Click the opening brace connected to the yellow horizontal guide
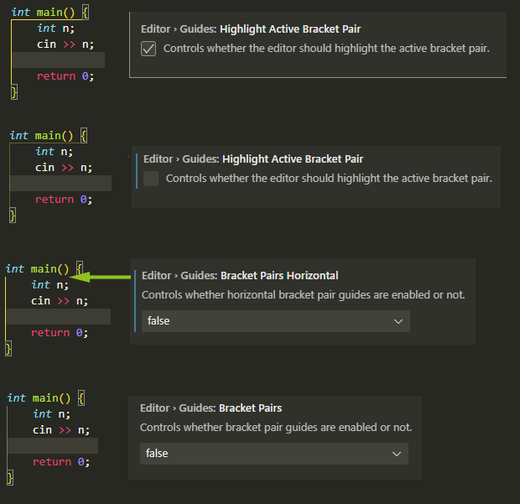This screenshot has height=504, width=520. pyautogui.click(x=86, y=13)
